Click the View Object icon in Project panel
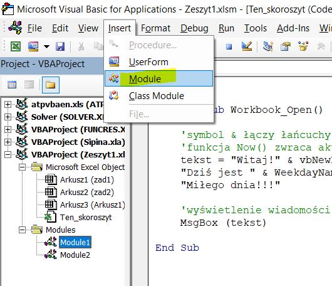The image size is (332, 286). 29,85
